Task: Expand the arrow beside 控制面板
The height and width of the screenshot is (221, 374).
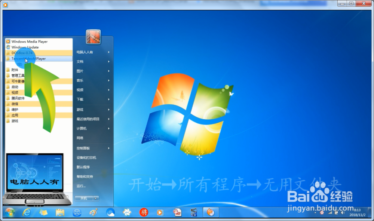Action: tap(109, 148)
